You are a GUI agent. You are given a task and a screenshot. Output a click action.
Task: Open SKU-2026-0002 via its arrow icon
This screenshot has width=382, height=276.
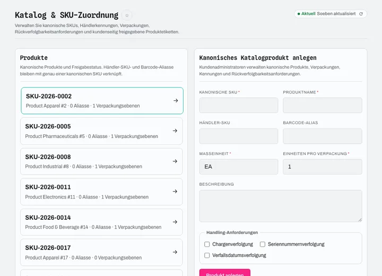pyautogui.click(x=176, y=100)
